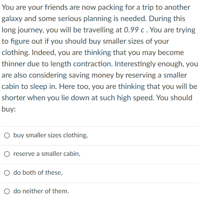Click the phrase 'cabin to sleep in'
This screenshot has height=203, width=202.
[x=29, y=86]
